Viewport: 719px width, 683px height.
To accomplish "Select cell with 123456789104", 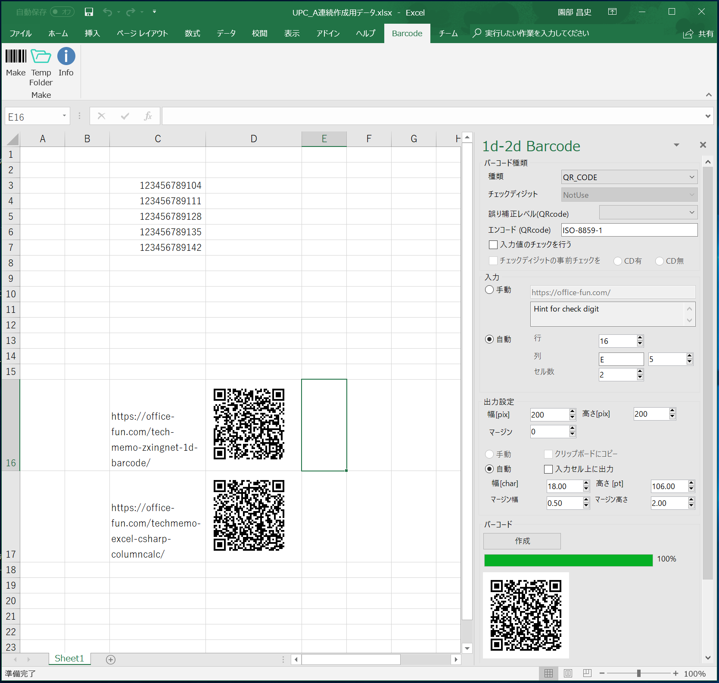I will 158,186.
